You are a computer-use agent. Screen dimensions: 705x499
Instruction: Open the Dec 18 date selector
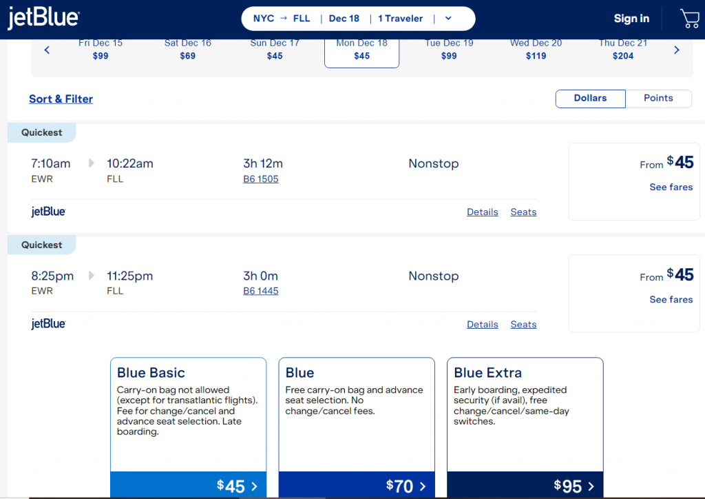(344, 18)
